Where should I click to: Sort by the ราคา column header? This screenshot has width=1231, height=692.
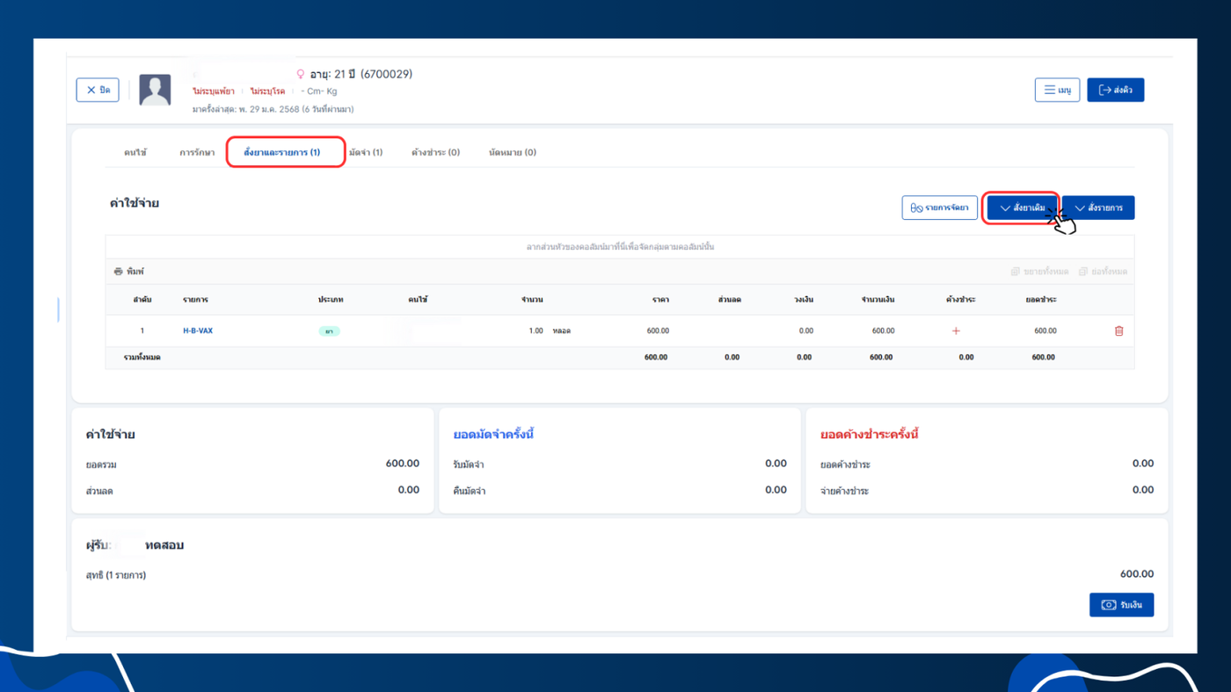click(660, 300)
